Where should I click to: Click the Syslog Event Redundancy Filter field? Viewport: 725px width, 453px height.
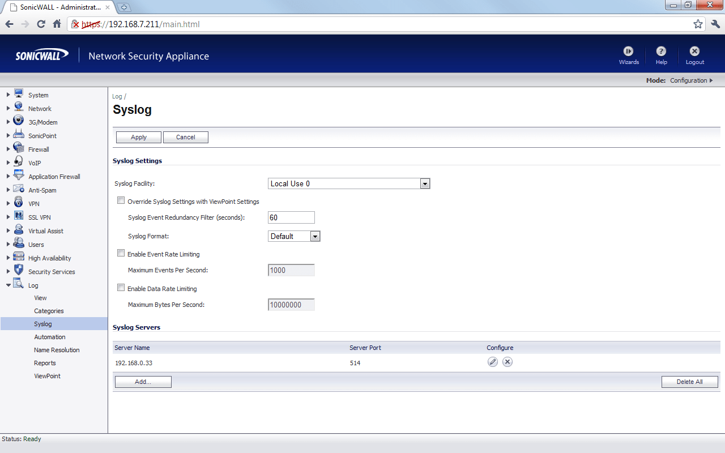click(x=291, y=217)
